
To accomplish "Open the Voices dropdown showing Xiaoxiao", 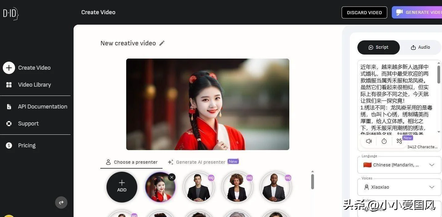I will 399,187.
